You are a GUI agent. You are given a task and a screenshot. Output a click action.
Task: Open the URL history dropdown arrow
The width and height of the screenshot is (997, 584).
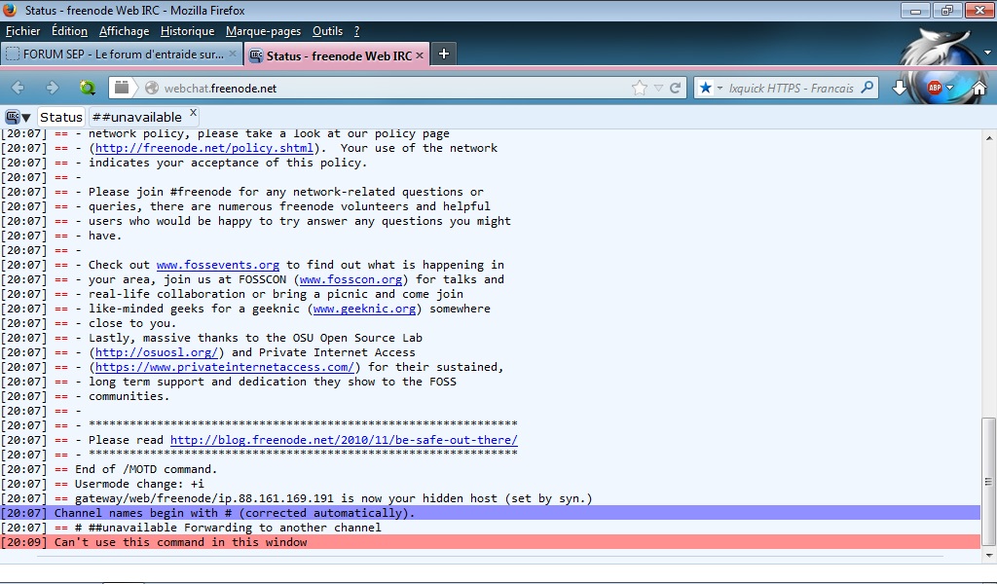point(658,89)
